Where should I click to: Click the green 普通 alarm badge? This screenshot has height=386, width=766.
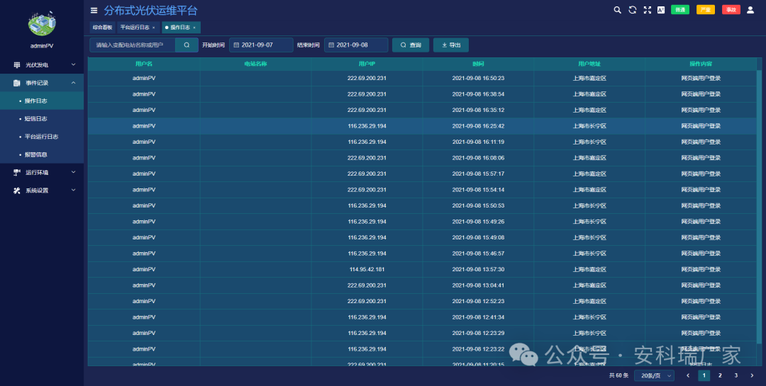pyautogui.click(x=679, y=10)
